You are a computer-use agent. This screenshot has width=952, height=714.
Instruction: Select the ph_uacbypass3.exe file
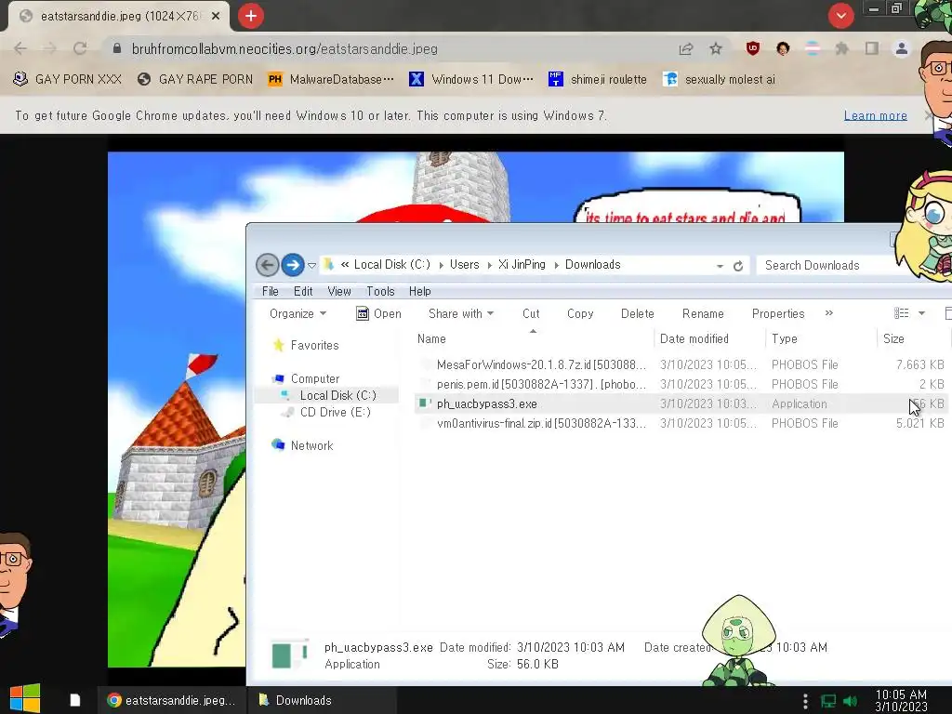pos(680,403)
